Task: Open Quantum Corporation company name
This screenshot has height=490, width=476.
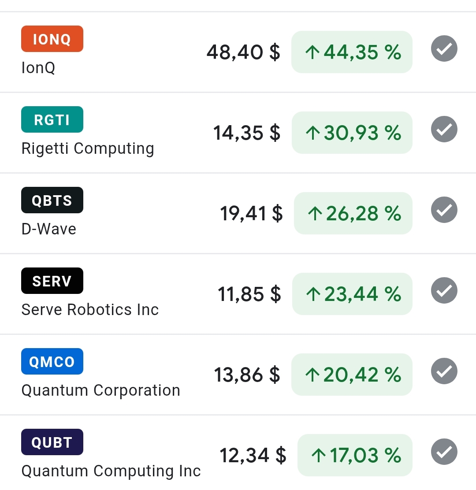Action: pyautogui.click(x=100, y=390)
